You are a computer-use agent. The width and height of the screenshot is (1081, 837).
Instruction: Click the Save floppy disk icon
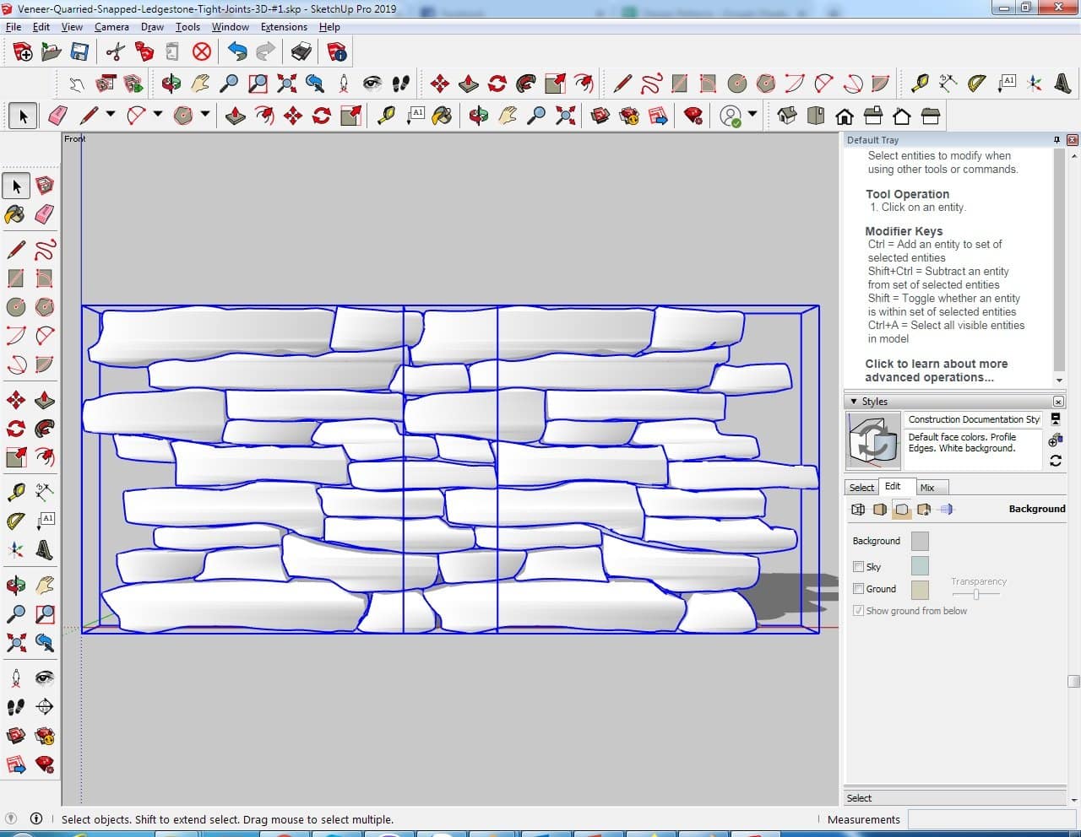(79, 52)
